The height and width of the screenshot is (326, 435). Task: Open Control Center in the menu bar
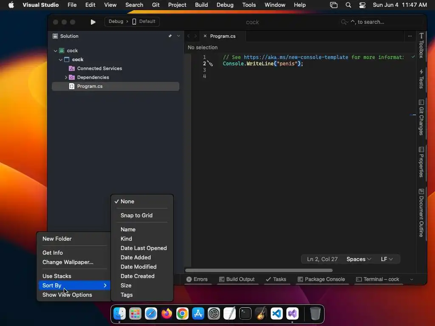coord(362,5)
